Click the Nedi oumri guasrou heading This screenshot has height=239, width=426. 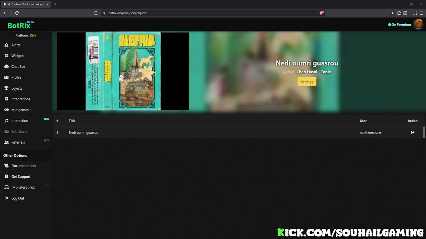point(307,63)
